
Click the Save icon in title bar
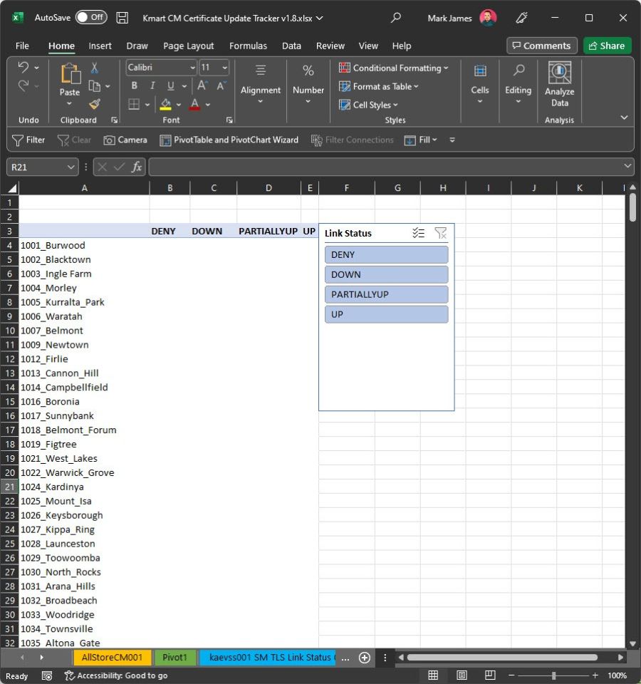click(x=122, y=18)
